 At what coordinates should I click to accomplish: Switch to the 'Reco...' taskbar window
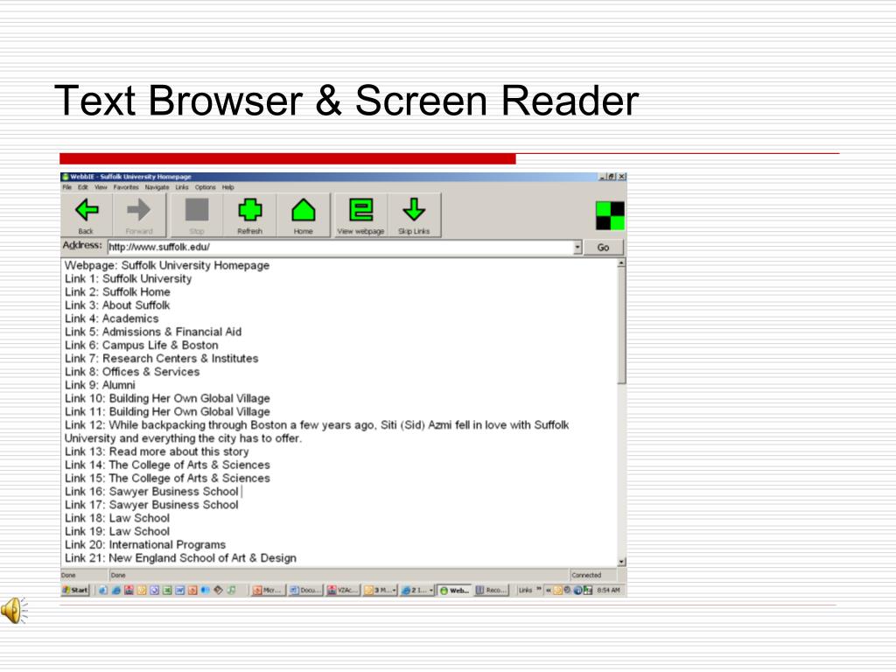coord(492,591)
